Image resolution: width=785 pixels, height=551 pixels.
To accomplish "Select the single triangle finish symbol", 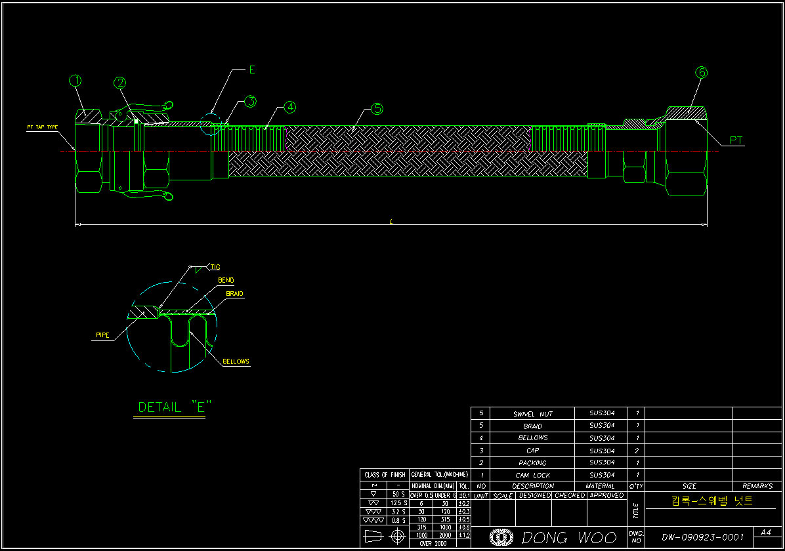I will [x=373, y=494].
